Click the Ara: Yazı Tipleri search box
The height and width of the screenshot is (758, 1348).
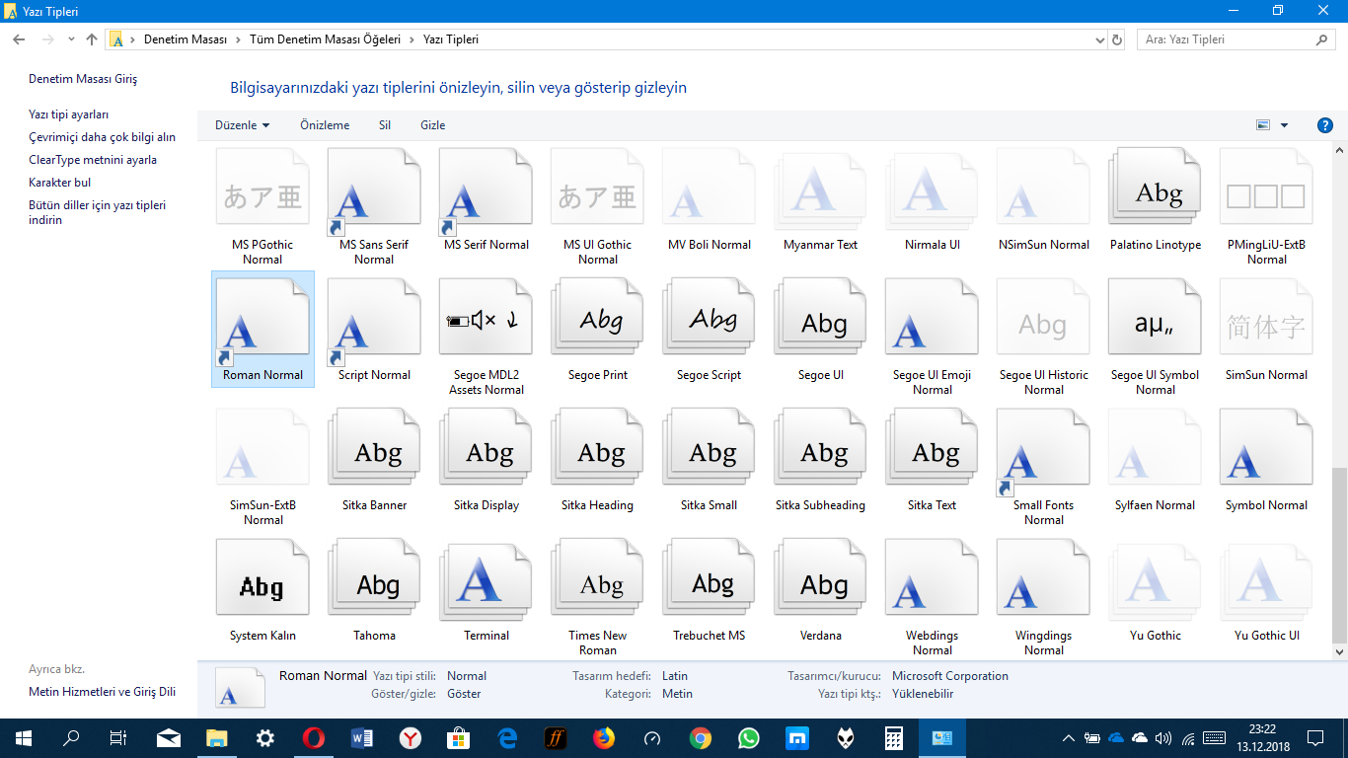click(x=1236, y=40)
